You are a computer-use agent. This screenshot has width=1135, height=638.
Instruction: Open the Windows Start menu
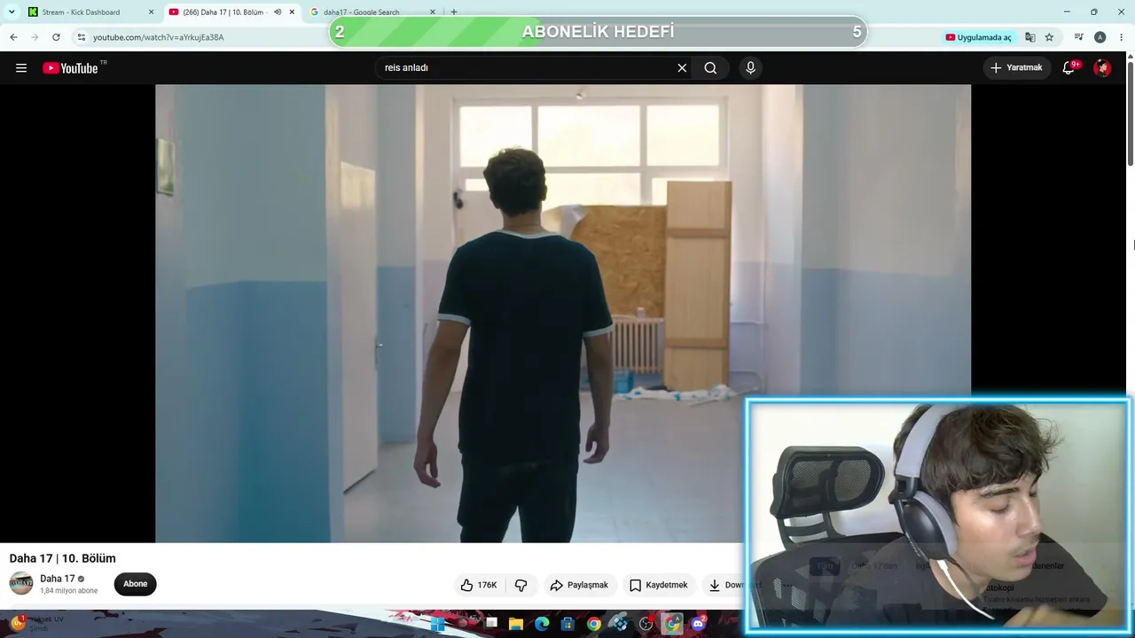pyautogui.click(x=437, y=624)
